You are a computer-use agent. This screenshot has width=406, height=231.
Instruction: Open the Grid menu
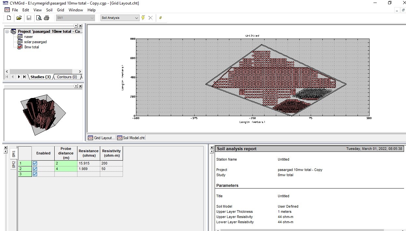61,10
